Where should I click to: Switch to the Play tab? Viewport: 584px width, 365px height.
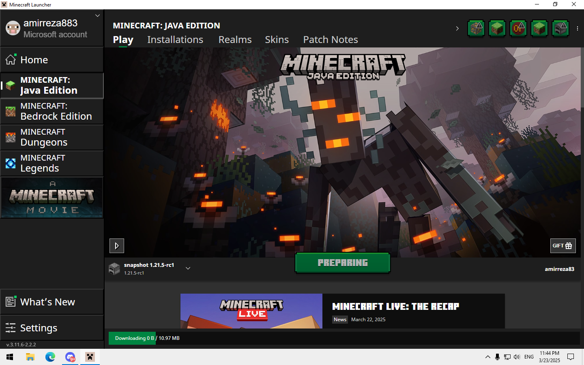pyautogui.click(x=123, y=40)
